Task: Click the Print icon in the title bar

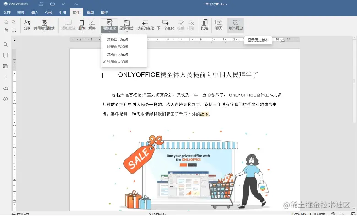Action: tap(53, 4)
